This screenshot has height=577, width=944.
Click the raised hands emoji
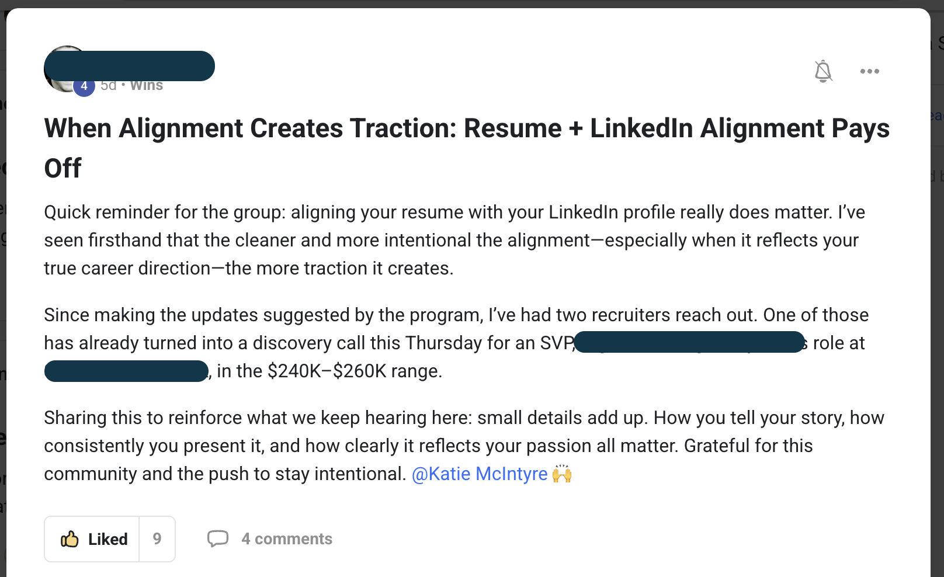click(562, 474)
